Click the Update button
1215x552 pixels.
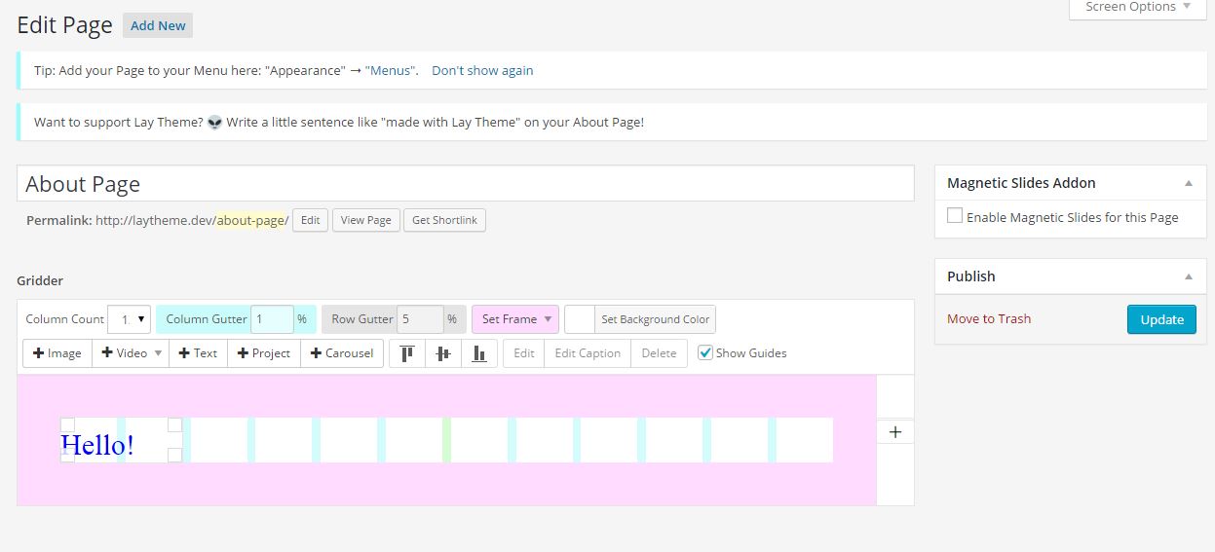(1161, 319)
